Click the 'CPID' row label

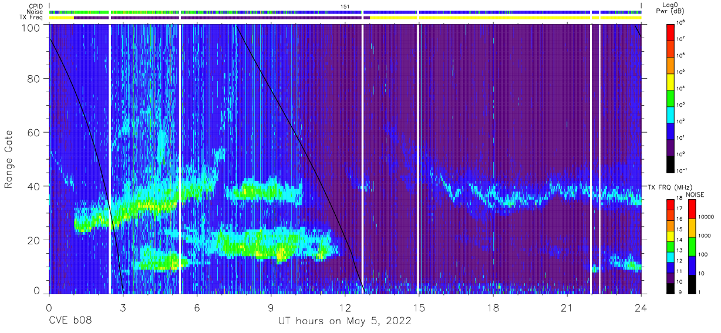click(x=35, y=6)
